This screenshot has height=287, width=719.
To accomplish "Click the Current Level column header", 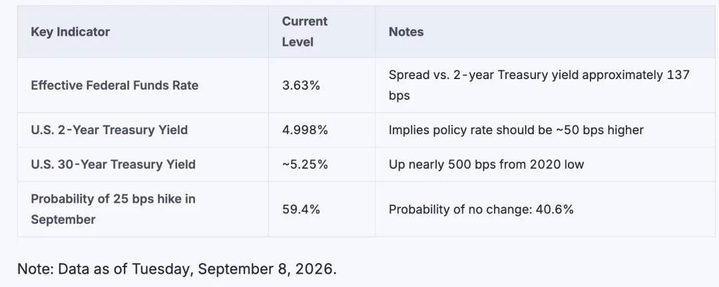I will (304, 32).
